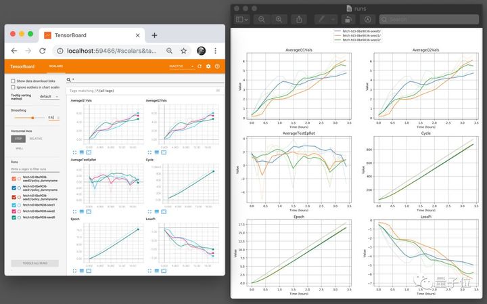
Task: Click the runs regex filter field
Action: [x=35, y=169]
